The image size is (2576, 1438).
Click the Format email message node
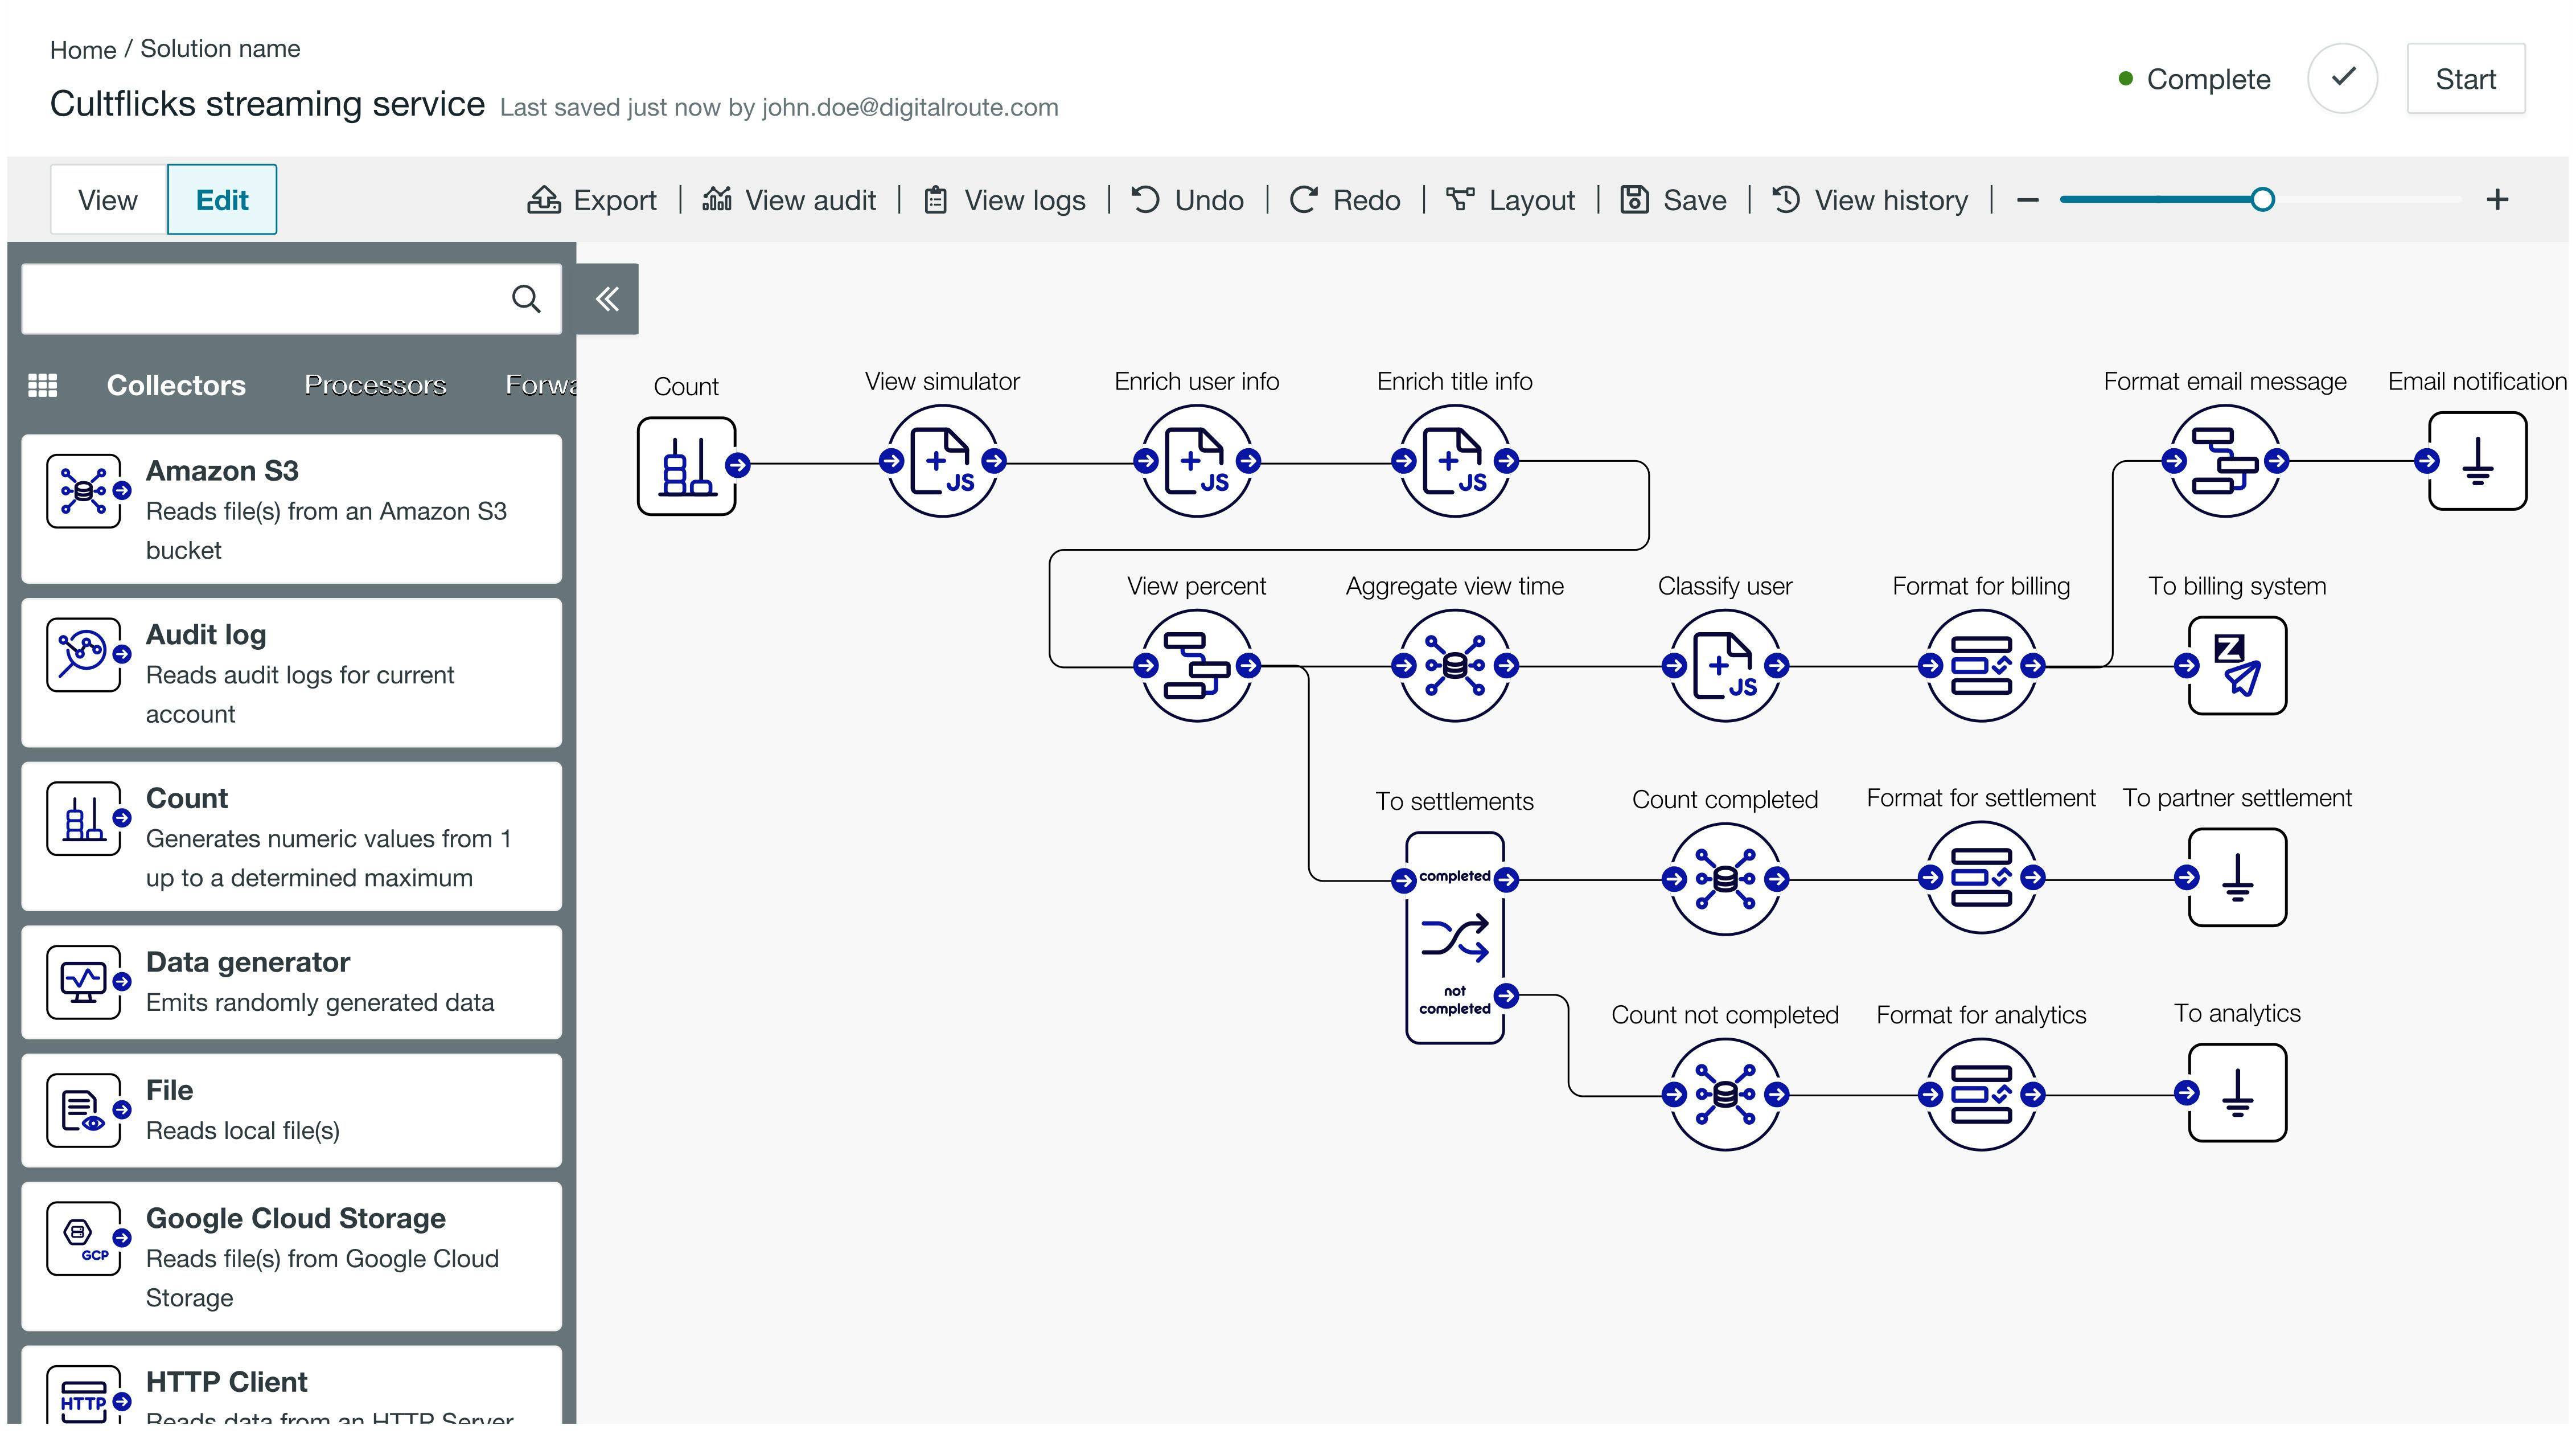2224,461
